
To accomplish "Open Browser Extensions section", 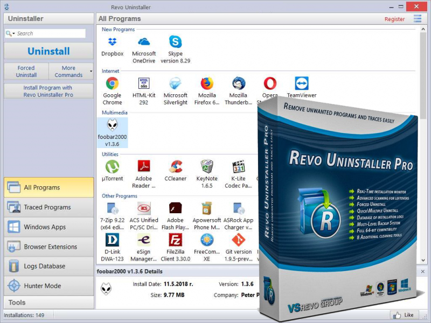I will coord(48,247).
